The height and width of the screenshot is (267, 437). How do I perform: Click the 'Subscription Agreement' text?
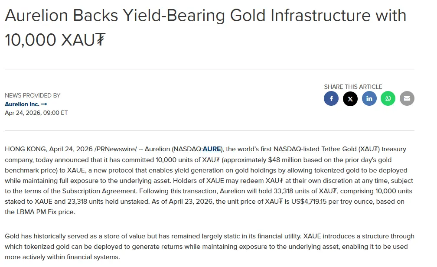99,191
